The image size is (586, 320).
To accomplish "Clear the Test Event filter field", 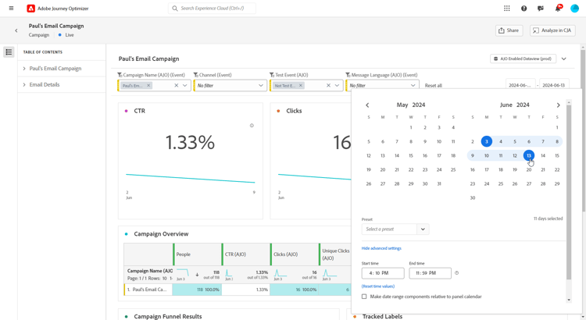I will pos(328,86).
